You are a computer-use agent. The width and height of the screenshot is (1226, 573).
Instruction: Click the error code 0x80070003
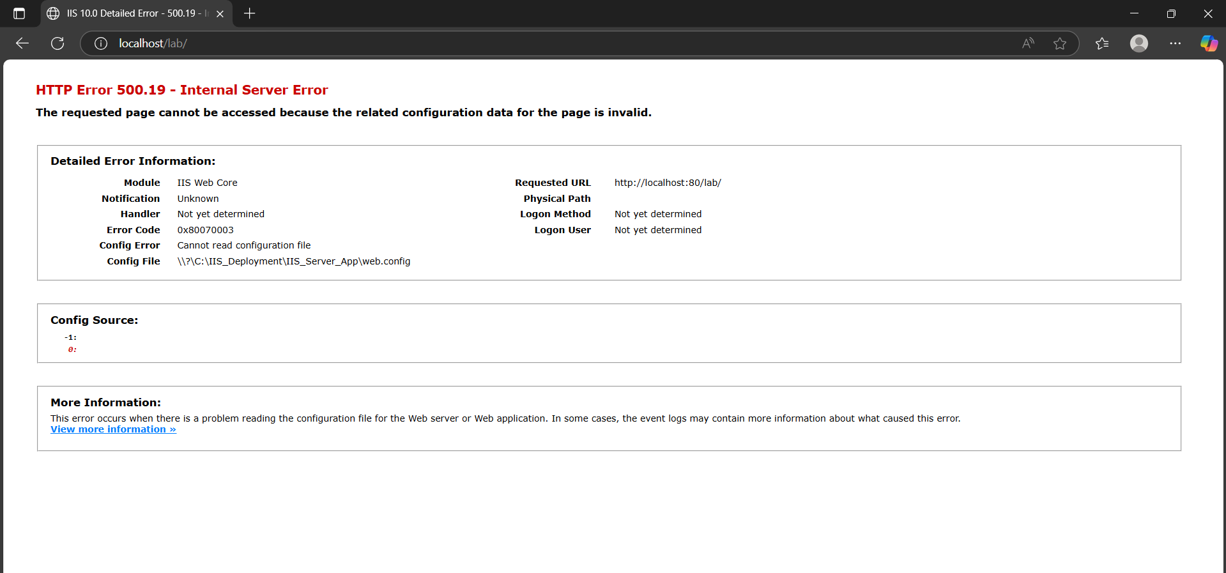(206, 230)
